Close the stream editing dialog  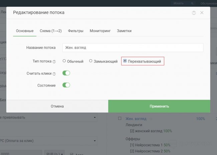[x=202, y=13]
